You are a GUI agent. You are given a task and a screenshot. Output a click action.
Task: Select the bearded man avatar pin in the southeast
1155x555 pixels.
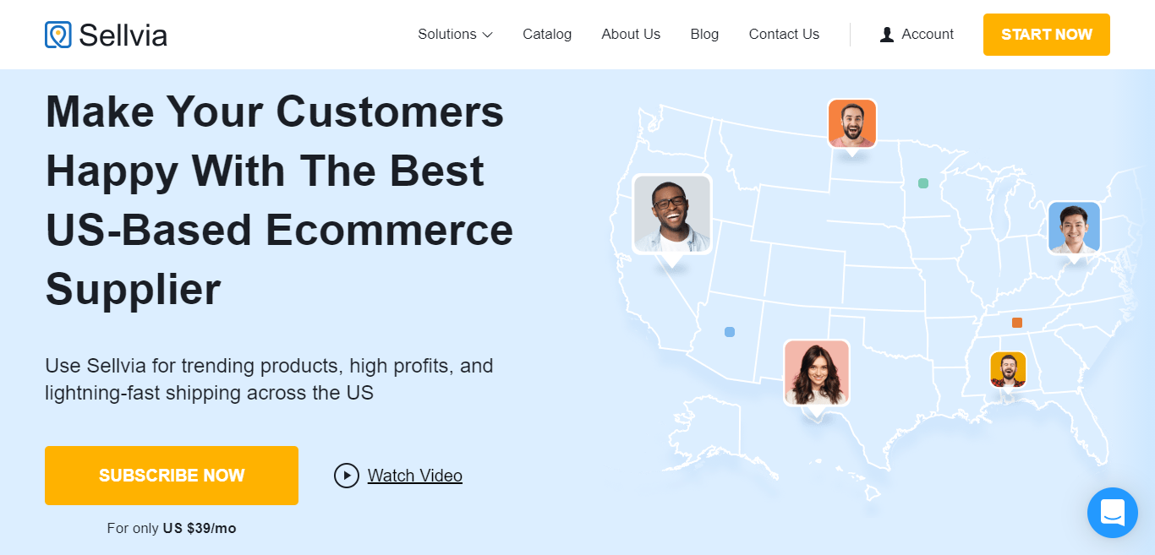click(x=1008, y=368)
